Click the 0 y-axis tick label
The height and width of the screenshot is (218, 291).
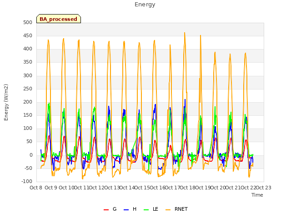pos(31,155)
